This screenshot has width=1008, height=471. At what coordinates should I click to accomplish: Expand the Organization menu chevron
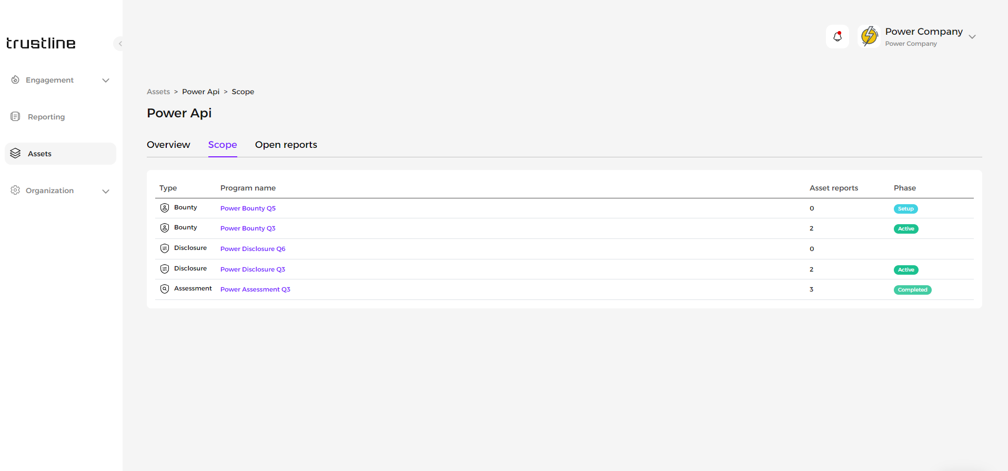106,191
